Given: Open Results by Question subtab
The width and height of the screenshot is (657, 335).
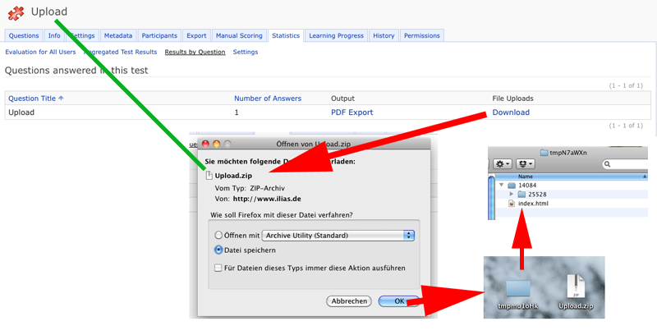Looking at the screenshot, I should pos(195,52).
